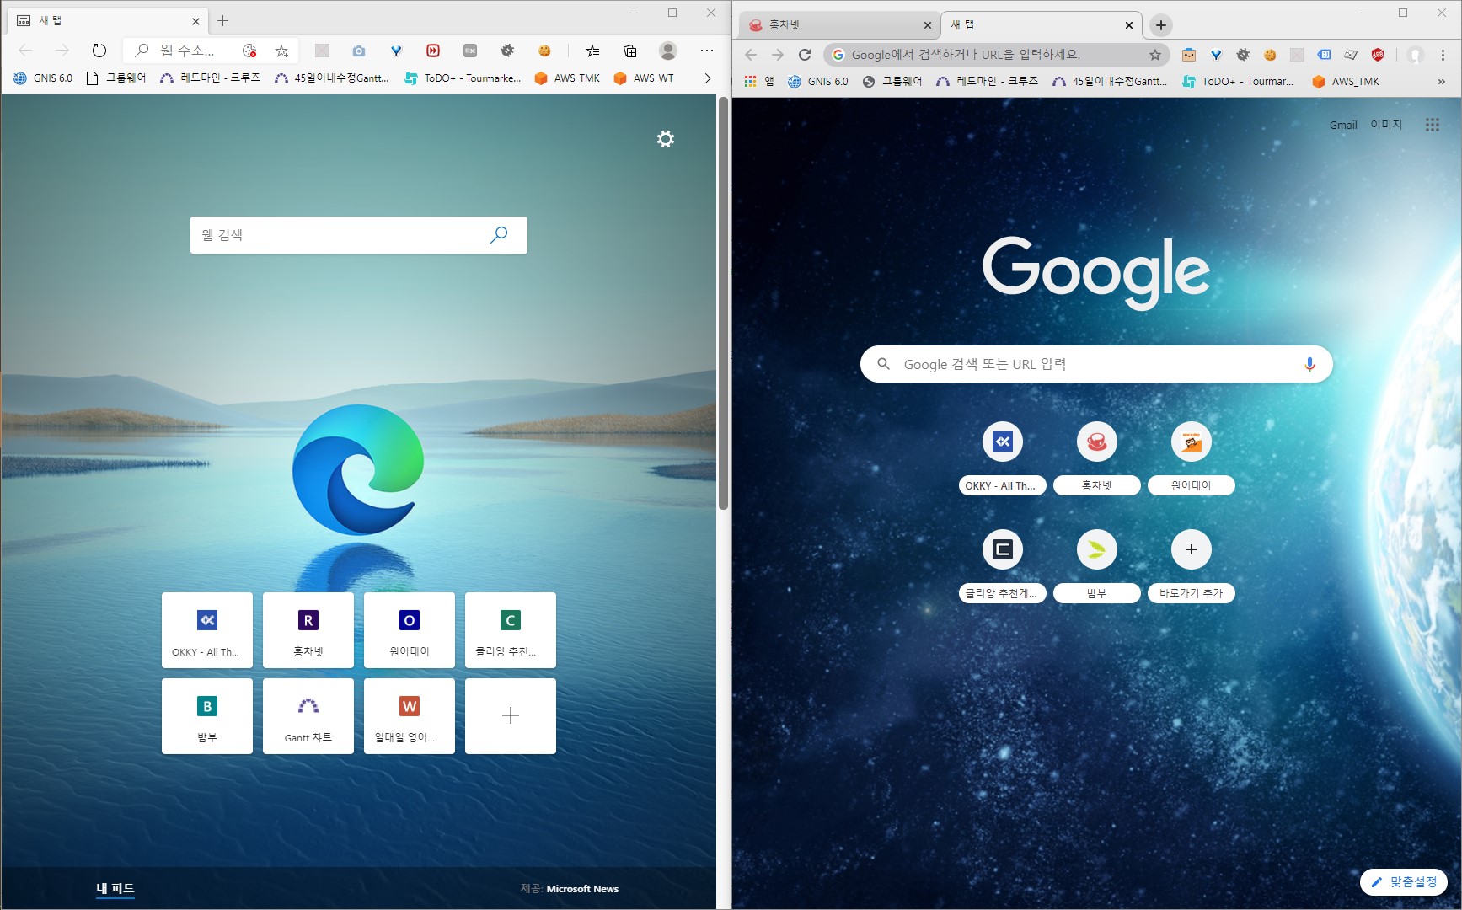Open OKKY quick link tile in Edge
Viewport: 1462px width, 910px height.
pos(207,630)
